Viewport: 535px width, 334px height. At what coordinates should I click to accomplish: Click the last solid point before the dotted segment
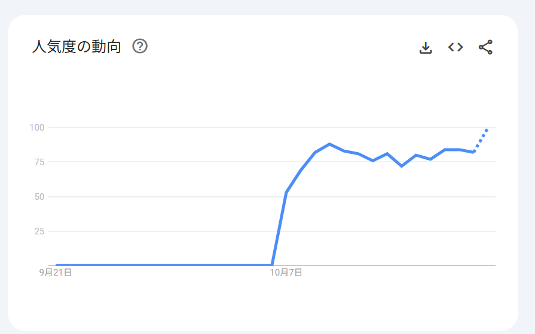(473, 152)
